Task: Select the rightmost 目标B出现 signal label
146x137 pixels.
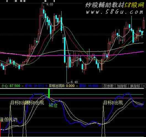Action: pos(113,103)
